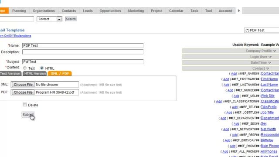The height and width of the screenshot is (157, 279).
Task: Open the Planning tab
Action: click(x=19, y=10)
